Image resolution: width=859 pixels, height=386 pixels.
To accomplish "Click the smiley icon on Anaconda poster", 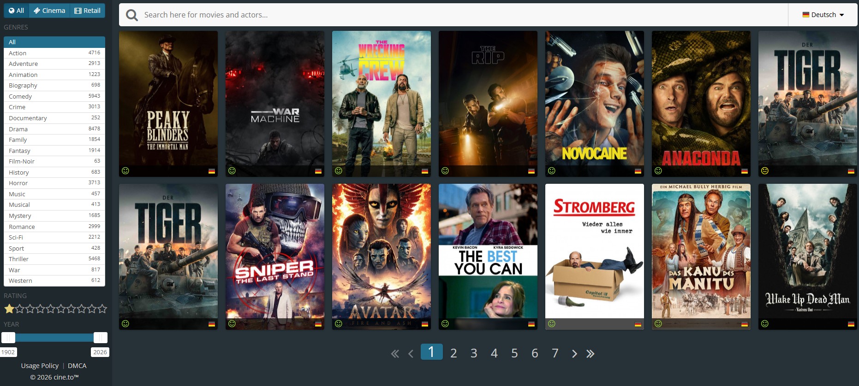I will click(x=658, y=171).
